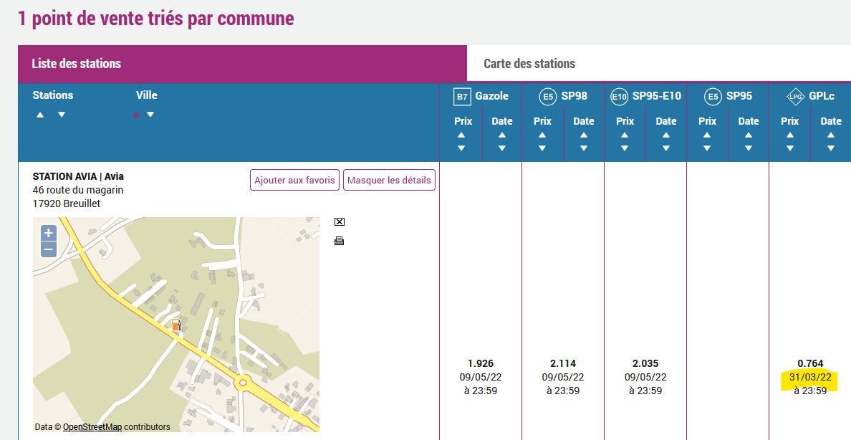Click the LPG GPLc fuel badge

[x=794, y=96]
